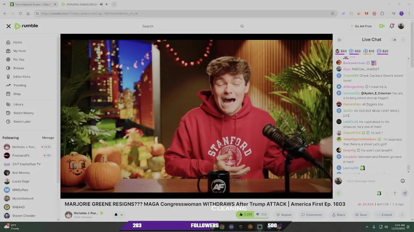Click the $10 rant chip
414x232 pixels.
pyautogui.click(x=369, y=51)
